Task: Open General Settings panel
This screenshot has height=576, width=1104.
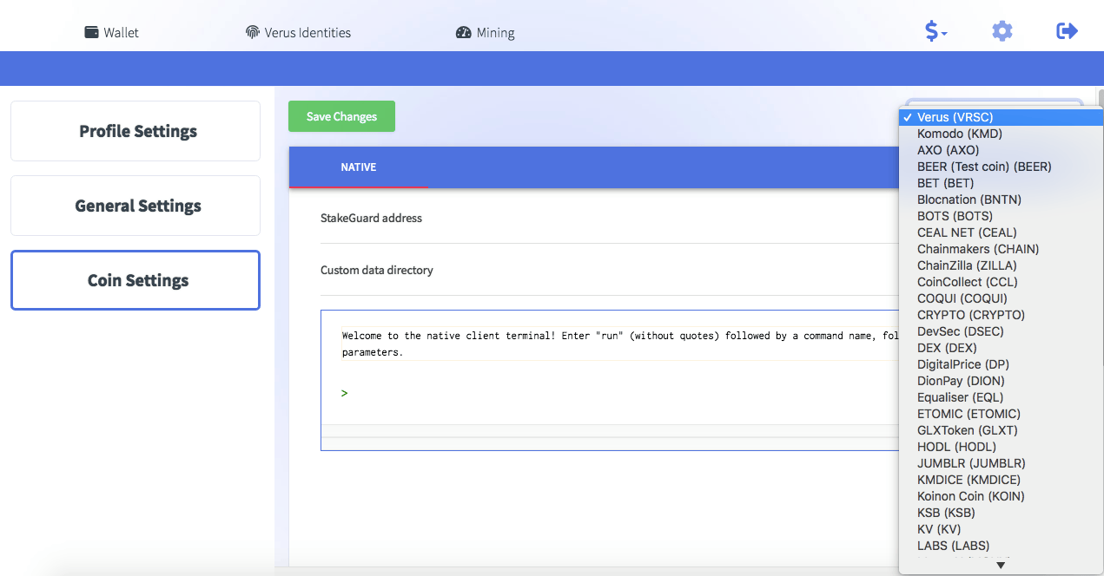Action: (136, 206)
